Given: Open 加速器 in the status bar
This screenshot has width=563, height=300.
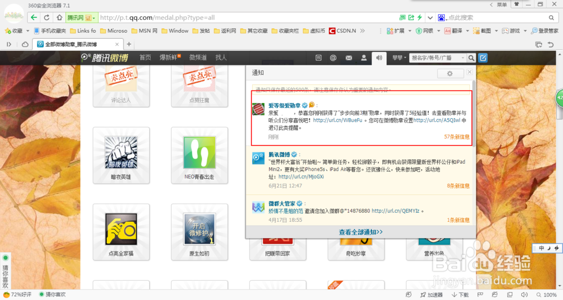Looking at the screenshot, I should pyautogui.click(x=432, y=294).
